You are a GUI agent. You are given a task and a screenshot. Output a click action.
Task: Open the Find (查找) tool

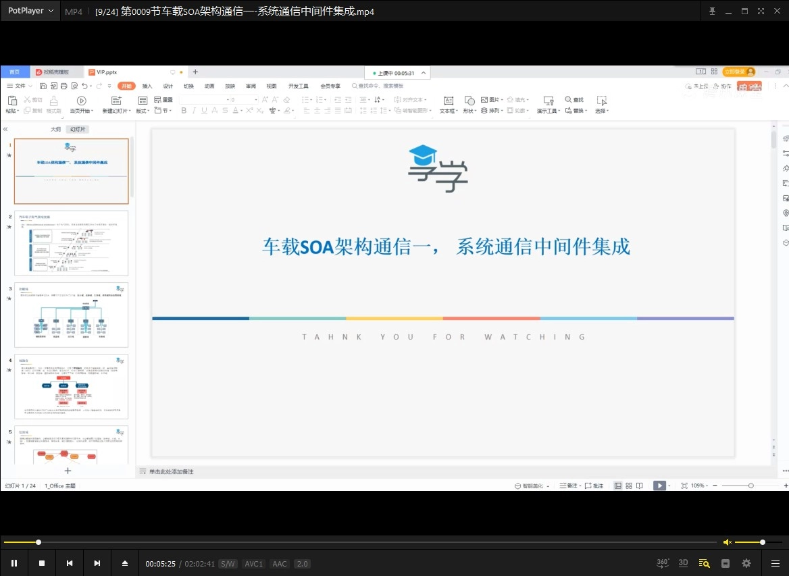[x=574, y=99]
